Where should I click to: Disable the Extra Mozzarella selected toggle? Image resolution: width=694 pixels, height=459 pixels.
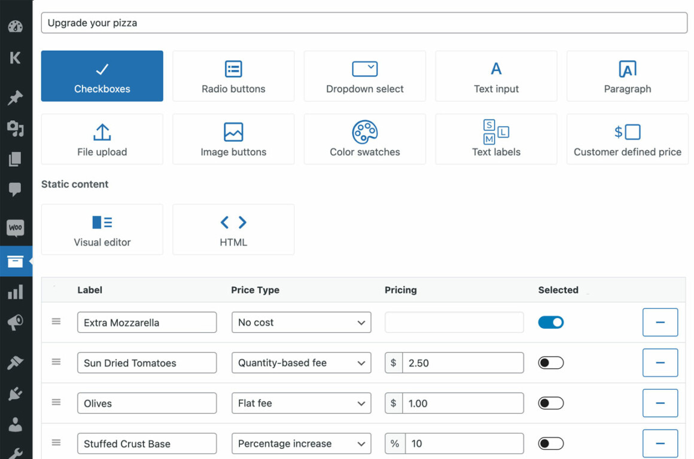pyautogui.click(x=550, y=322)
